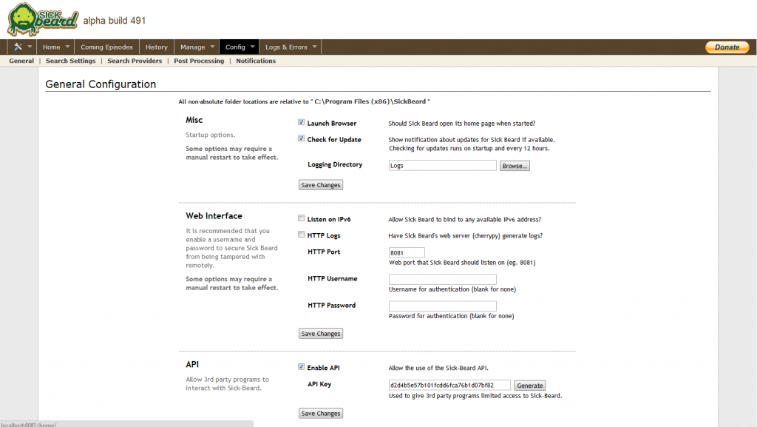Click the API Key field
This screenshot has width=757, height=427.
449,385
